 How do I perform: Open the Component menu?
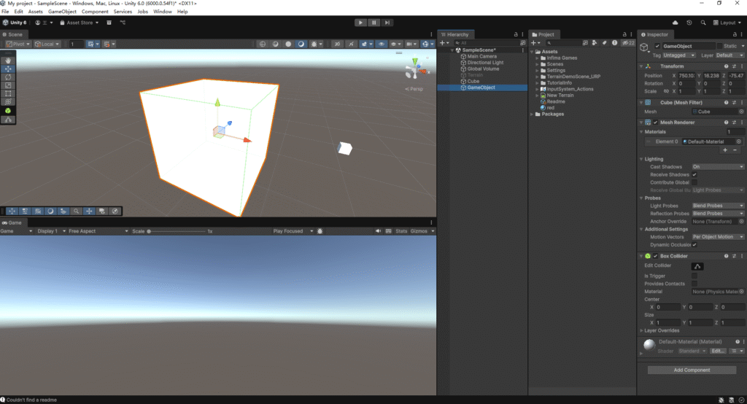pos(95,12)
